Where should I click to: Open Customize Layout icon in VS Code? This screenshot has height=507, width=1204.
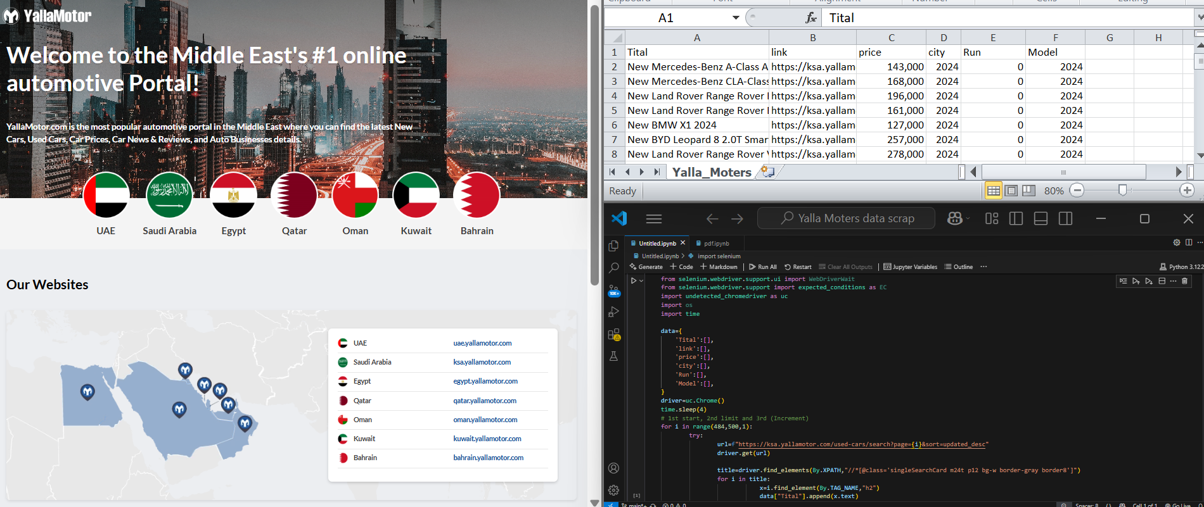[x=992, y=218]
